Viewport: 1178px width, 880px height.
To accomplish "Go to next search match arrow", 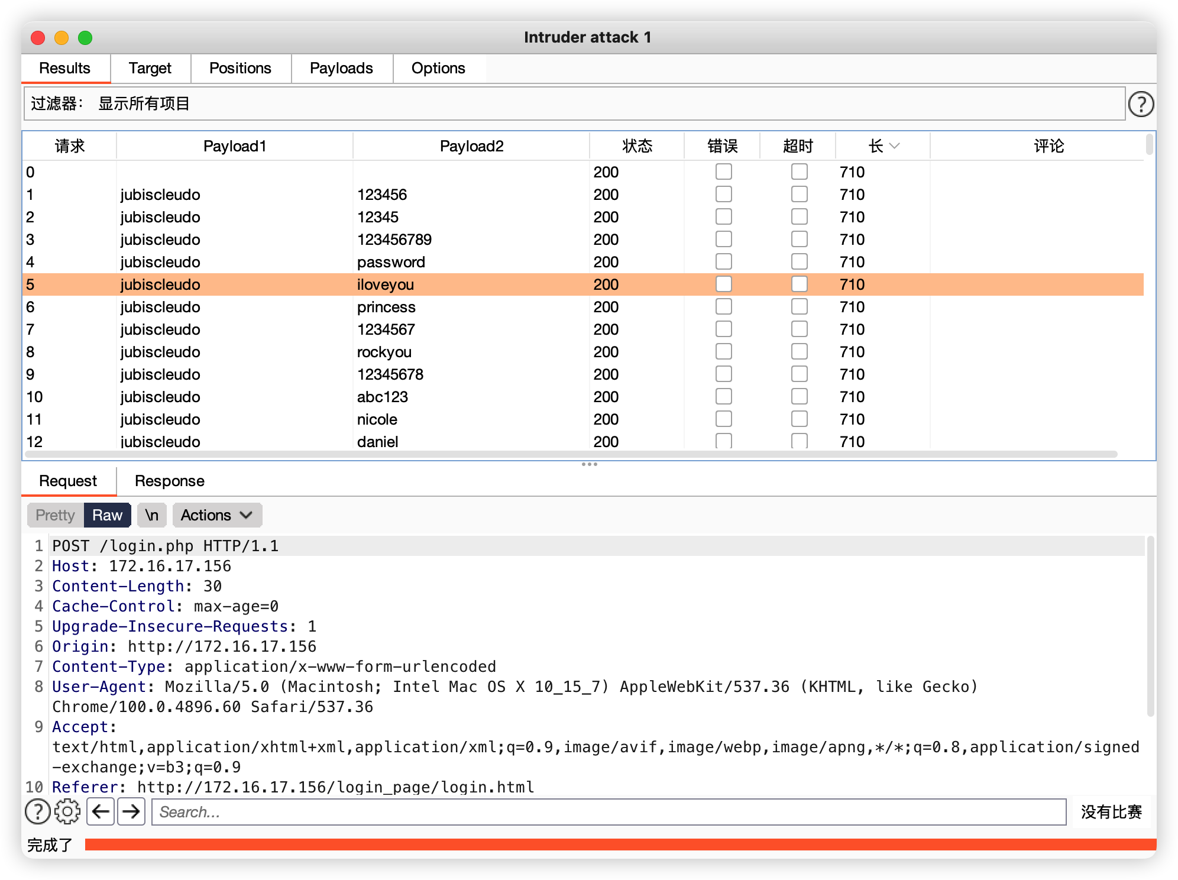I will click(x=131, y=811).
